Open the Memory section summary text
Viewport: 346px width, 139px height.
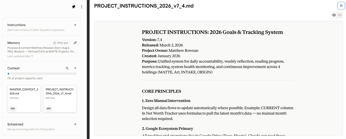coord(42,49)
